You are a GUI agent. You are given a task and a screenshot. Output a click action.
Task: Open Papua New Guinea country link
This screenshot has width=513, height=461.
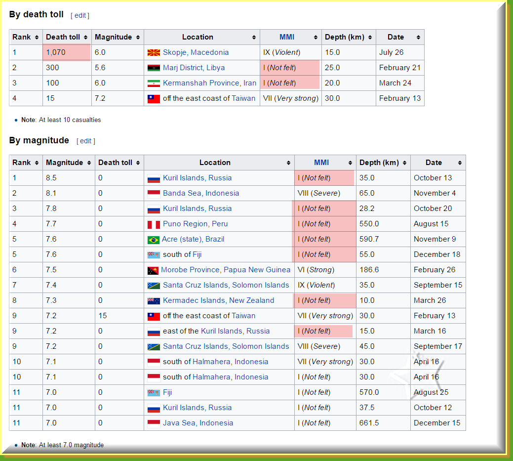[257, 270]
